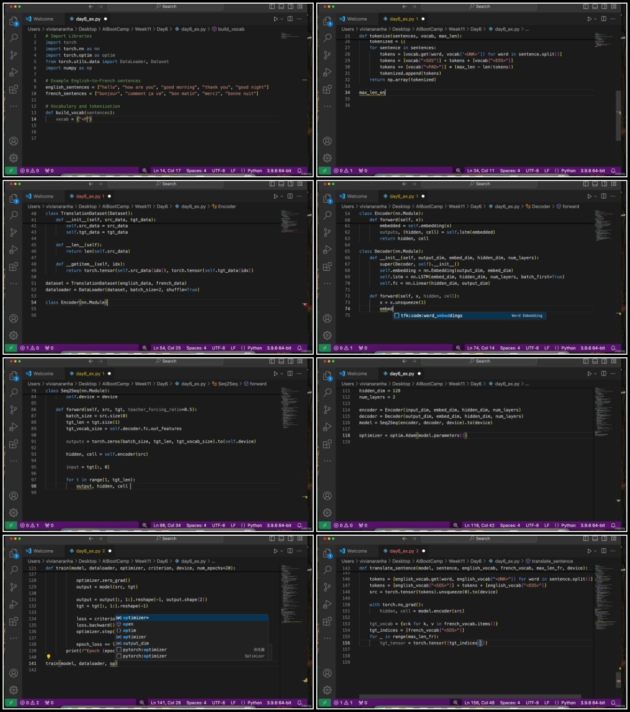Open Explorer in the translate_sentence window
This screenshot has height=712, width=630.
click(327, 553)
